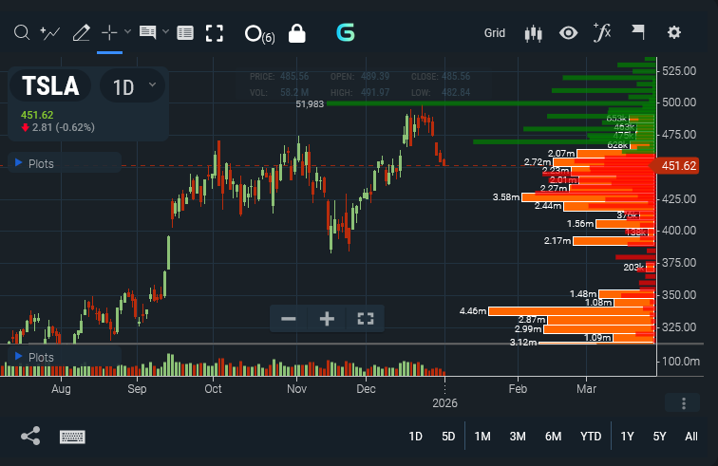Click the 3.58m volume profile bar
Viewport: 718px width, 466px height.
tap(587, 197)
